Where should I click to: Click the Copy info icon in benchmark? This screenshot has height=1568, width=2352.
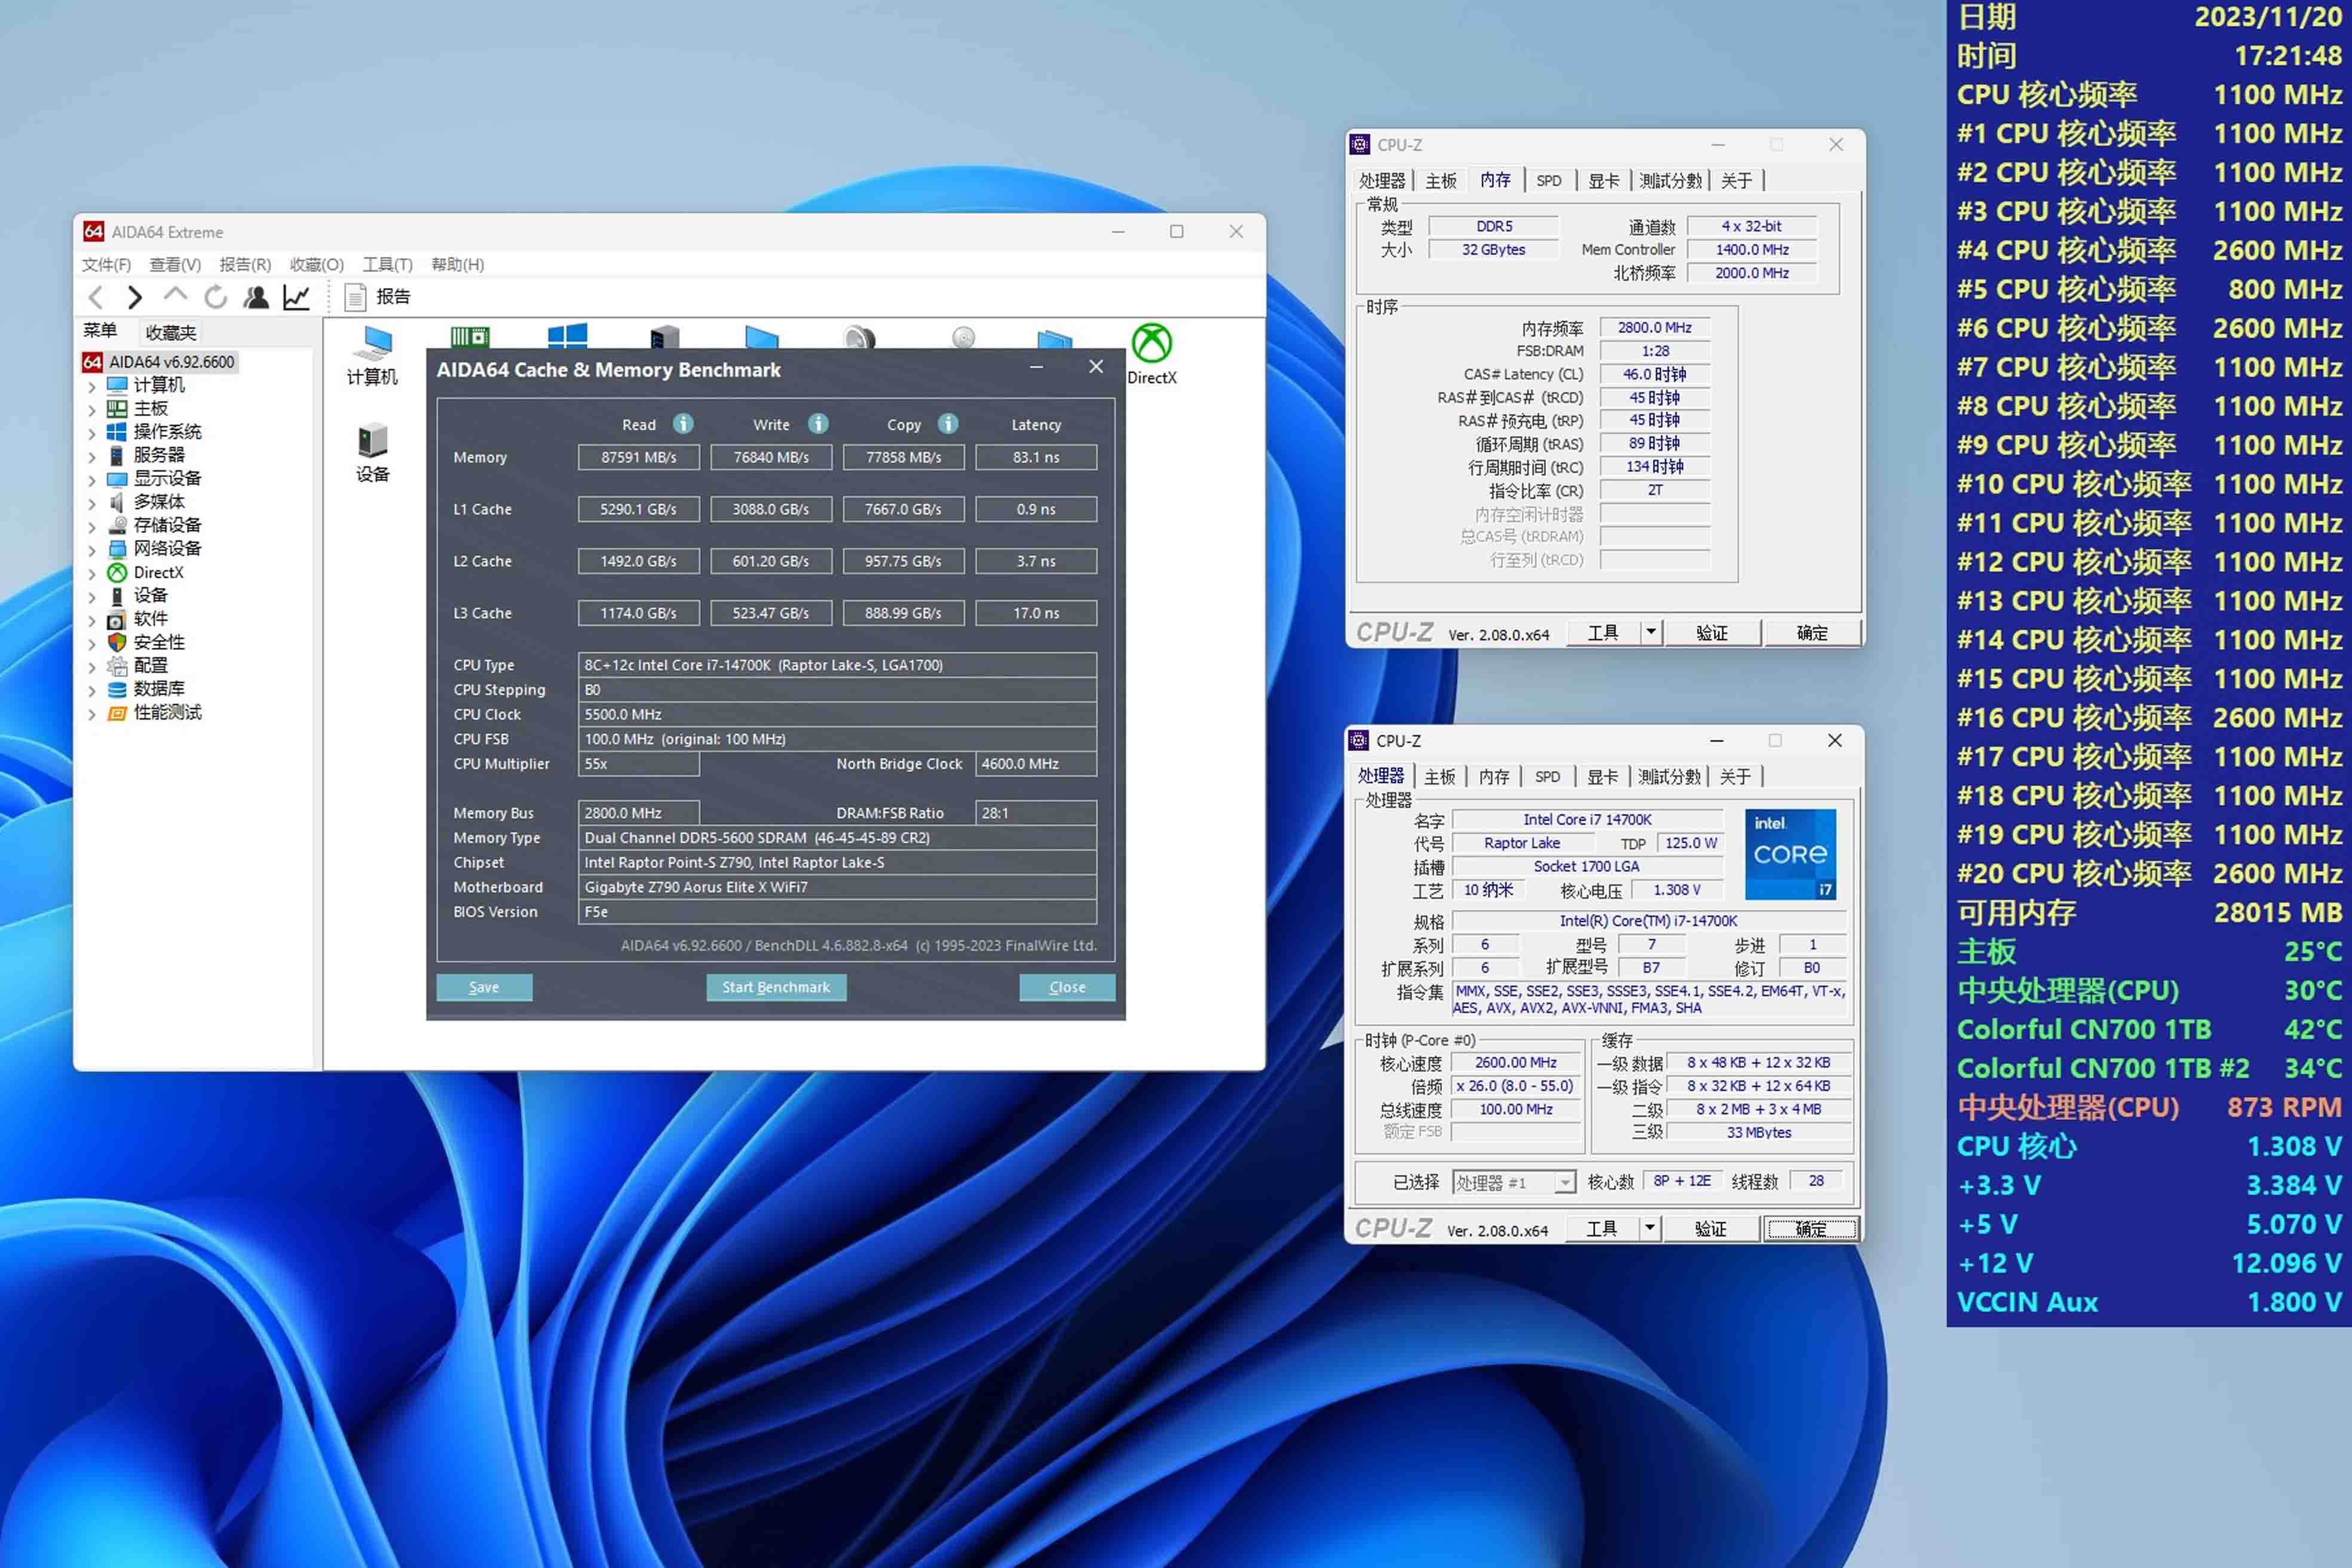tap(948, 424)
